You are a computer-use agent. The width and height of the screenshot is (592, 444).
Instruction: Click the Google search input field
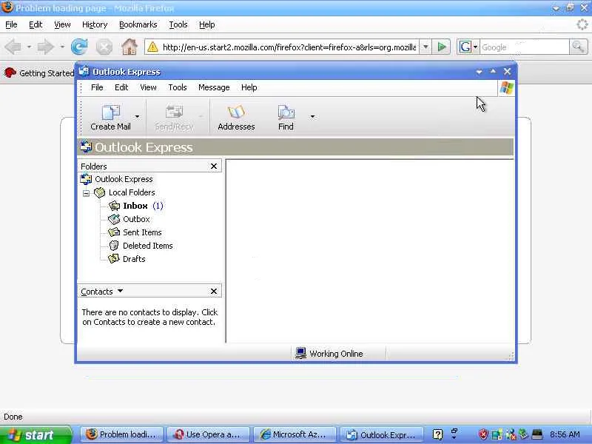pos(525,47)
